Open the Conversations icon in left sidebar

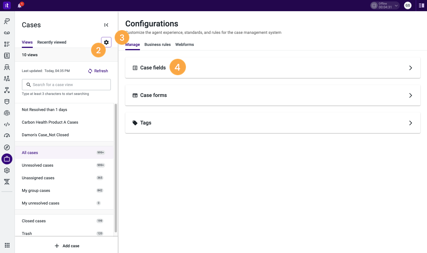(7, 21)
